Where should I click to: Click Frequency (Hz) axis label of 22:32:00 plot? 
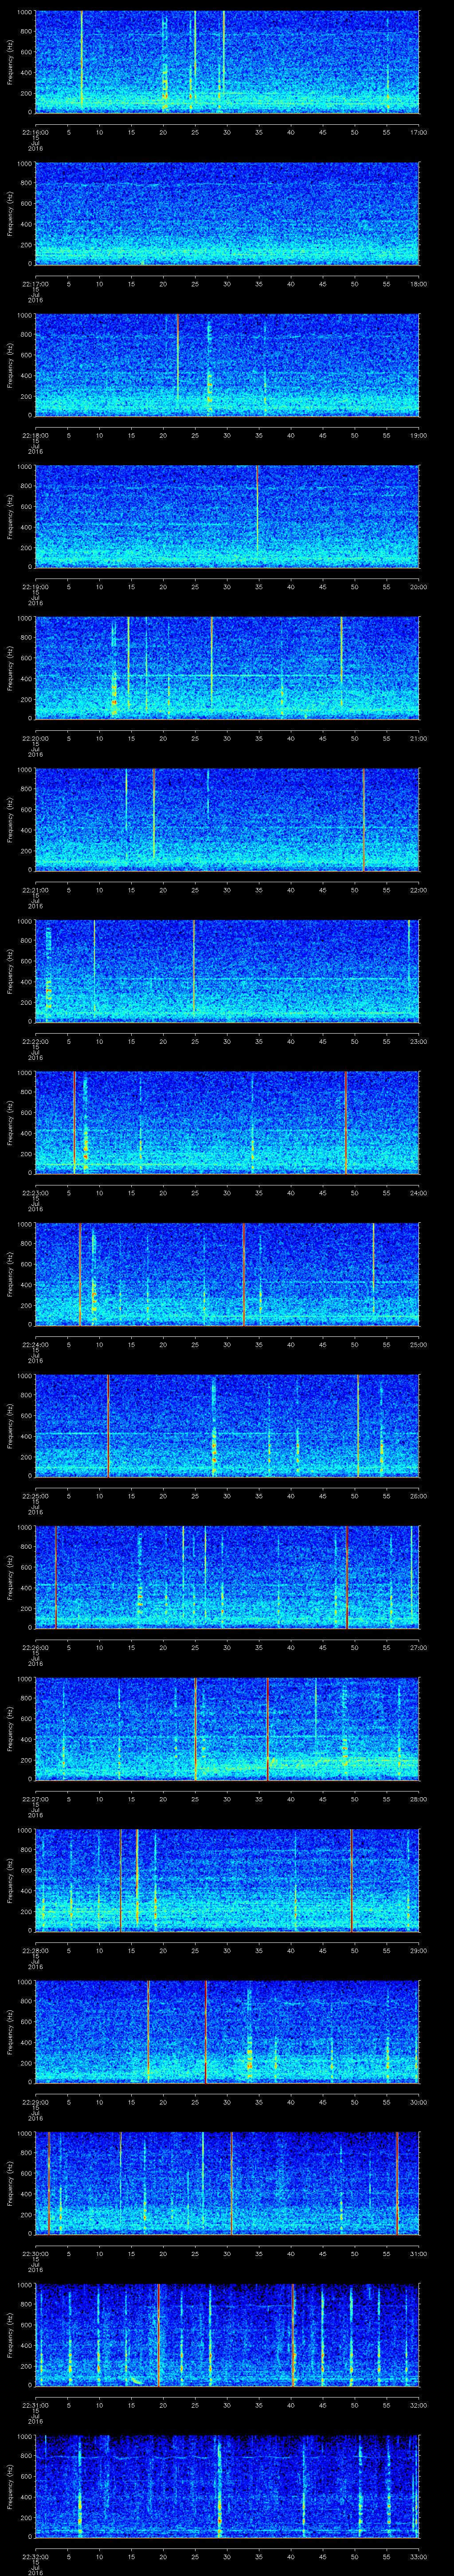(10, 2487)
